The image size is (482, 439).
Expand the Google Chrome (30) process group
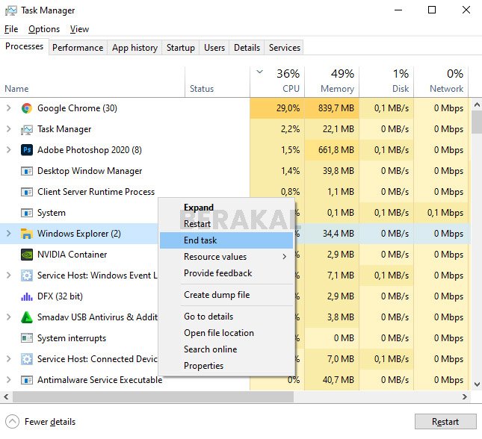pos(9,108)
